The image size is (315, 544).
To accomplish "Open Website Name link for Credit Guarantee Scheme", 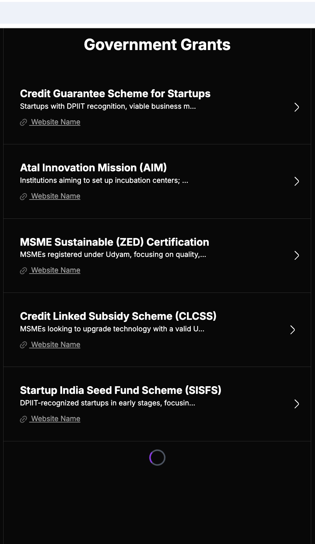I will (55, 122).
